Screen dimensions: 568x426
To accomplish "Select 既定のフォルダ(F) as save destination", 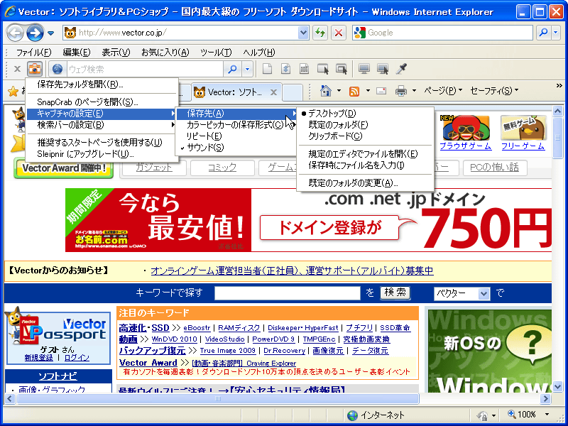I will click(365, 125).
